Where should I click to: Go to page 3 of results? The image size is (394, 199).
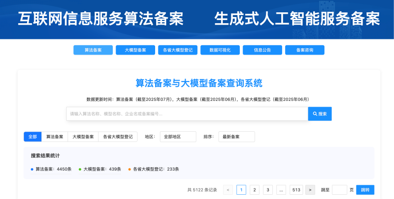tap(268, 190)
